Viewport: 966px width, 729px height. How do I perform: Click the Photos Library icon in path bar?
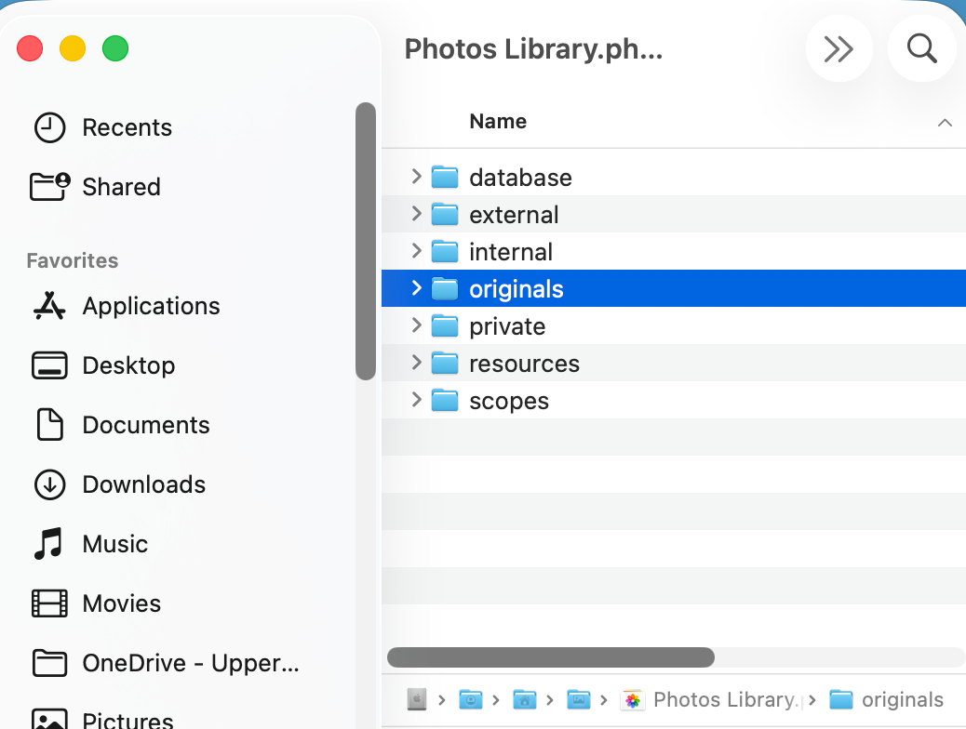(x=633, y=699)
